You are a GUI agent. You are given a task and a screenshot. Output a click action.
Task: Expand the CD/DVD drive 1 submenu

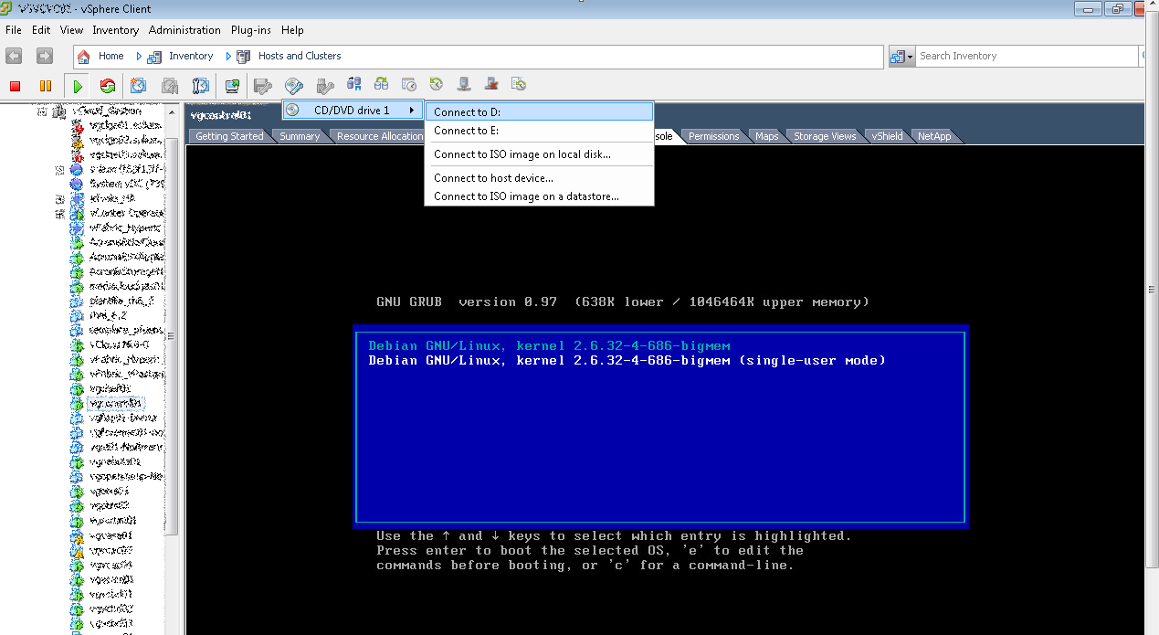pos(352,111)
